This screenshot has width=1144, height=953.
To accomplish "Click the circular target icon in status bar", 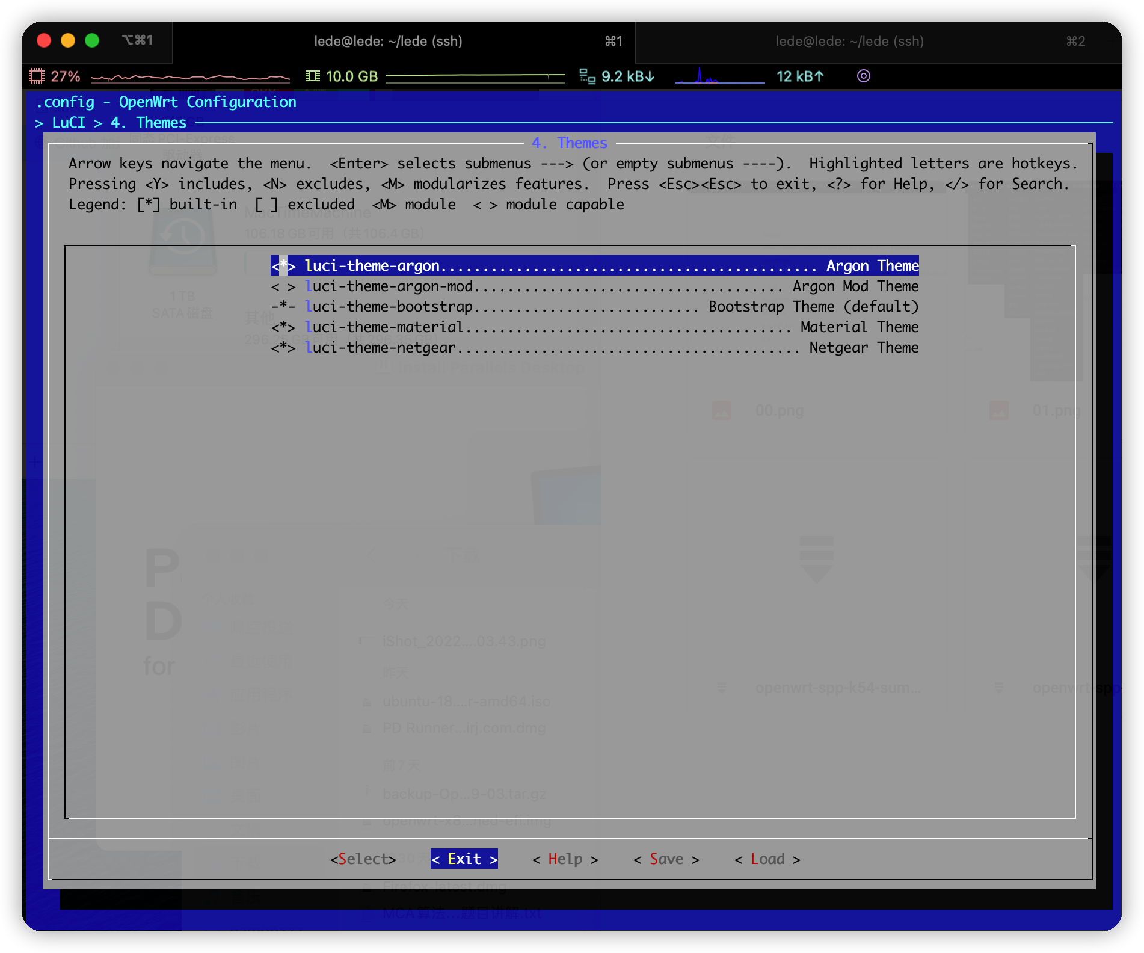I will (x=864, y=76).
